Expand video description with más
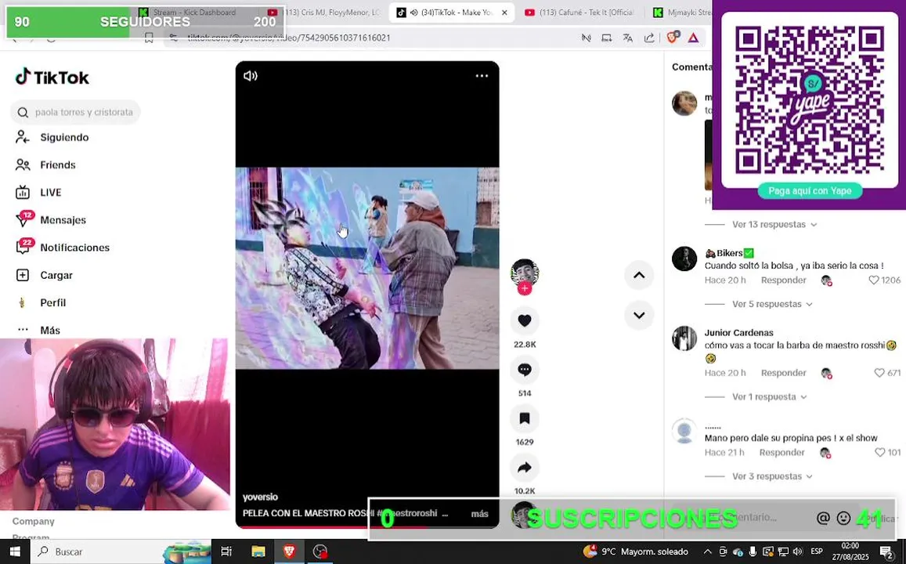This screenshot has width=906, height=564. pos(479,514)
